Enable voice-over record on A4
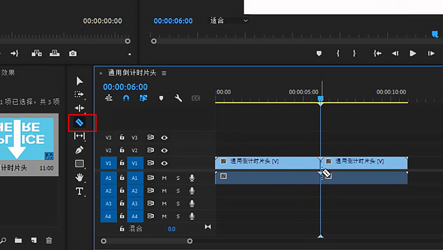443x250 pixels. [x=192, y=216]
